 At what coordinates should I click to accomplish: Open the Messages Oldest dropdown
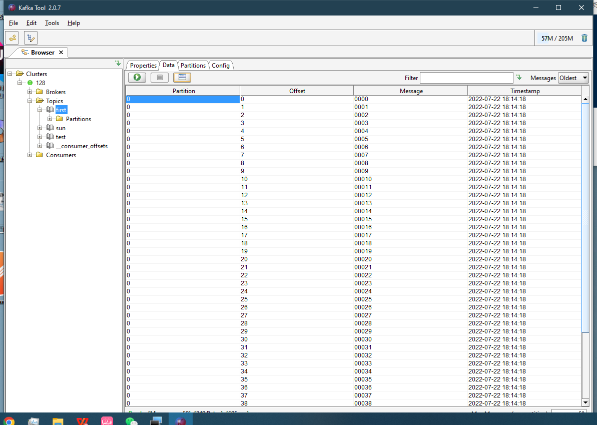point(573,78)
